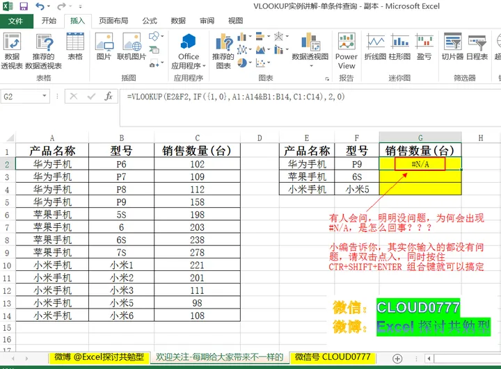Select cell G2 showing #N/A
This screenshot has height=369, width=501.
(x=420, y=164)
